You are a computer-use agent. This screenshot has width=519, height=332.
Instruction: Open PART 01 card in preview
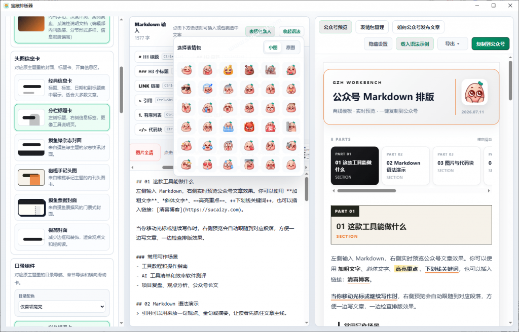coord(355,165)
